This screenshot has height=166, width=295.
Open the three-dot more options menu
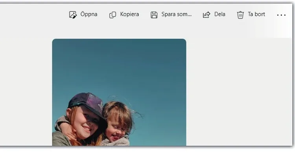(281, 15)
